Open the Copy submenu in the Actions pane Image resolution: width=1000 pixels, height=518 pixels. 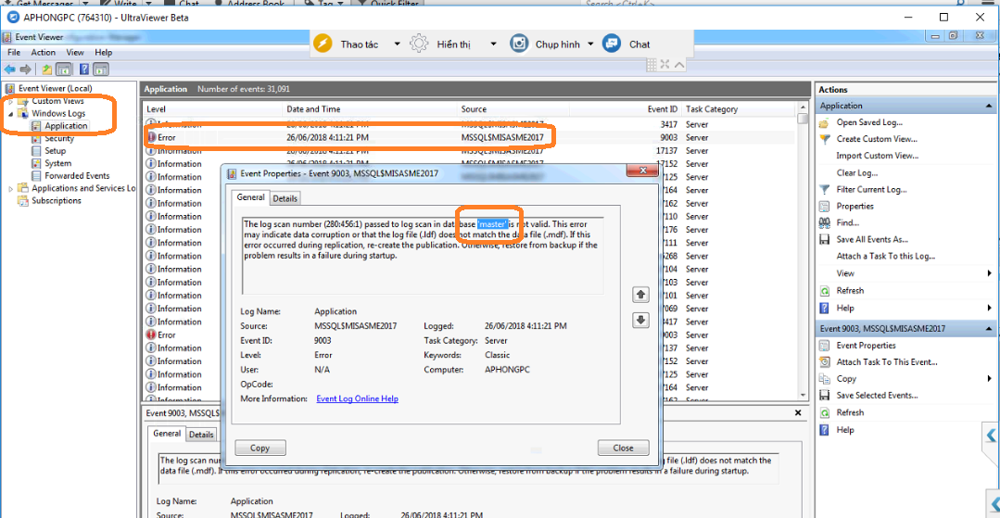[x=990, y=379]
